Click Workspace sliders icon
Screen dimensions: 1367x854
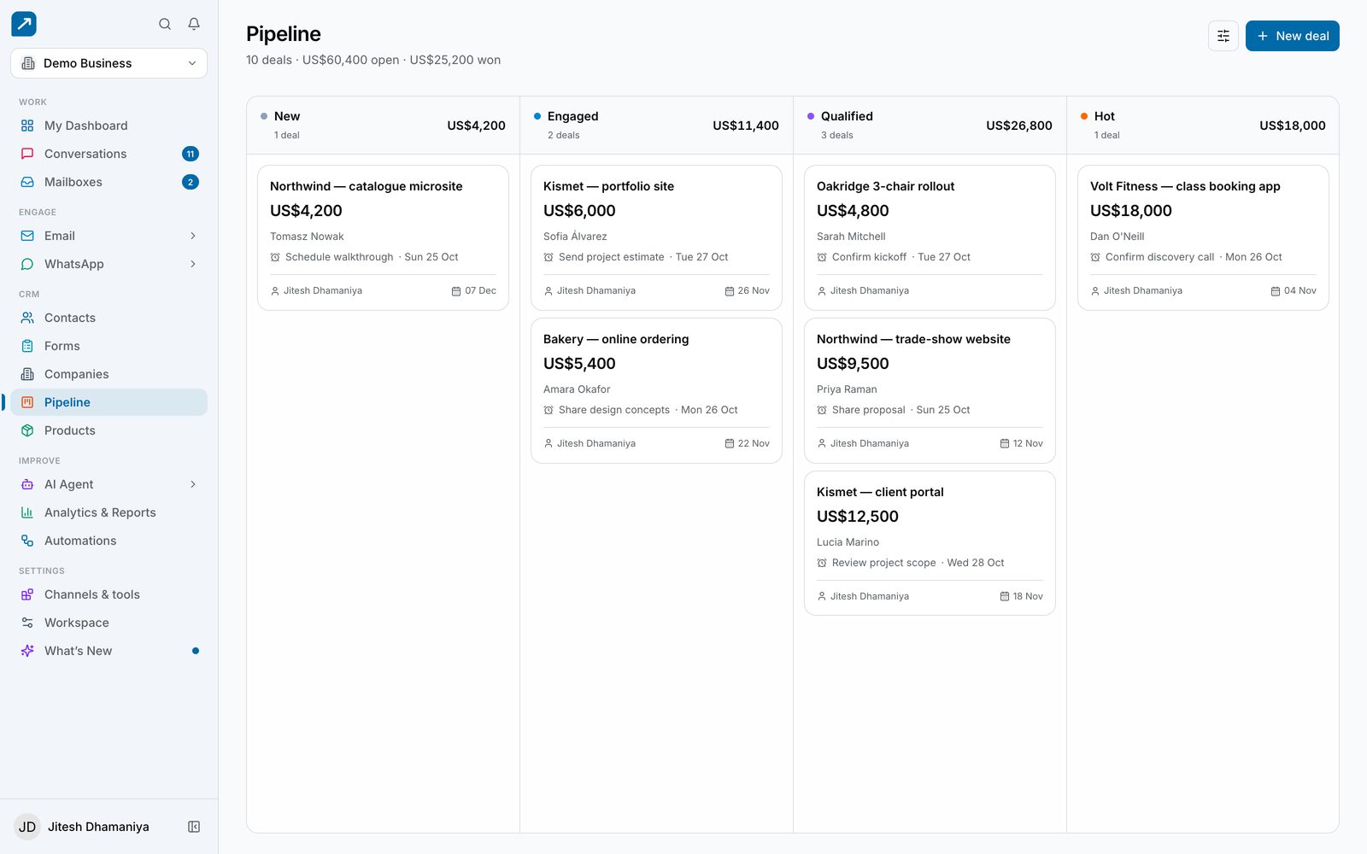point(27,623)
